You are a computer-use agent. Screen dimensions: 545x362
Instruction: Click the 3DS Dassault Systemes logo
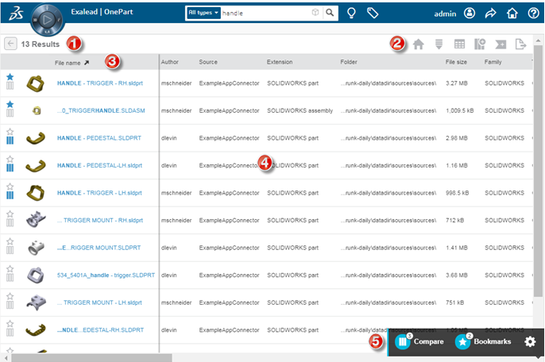click(x=16, y=14)
